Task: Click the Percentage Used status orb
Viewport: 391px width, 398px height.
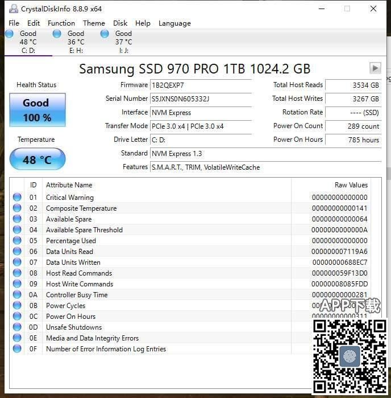Action: [17, 241]
